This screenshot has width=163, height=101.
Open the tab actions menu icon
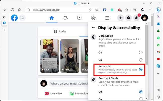point(4,17)
